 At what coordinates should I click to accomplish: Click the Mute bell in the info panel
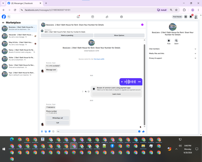point(169,40)
